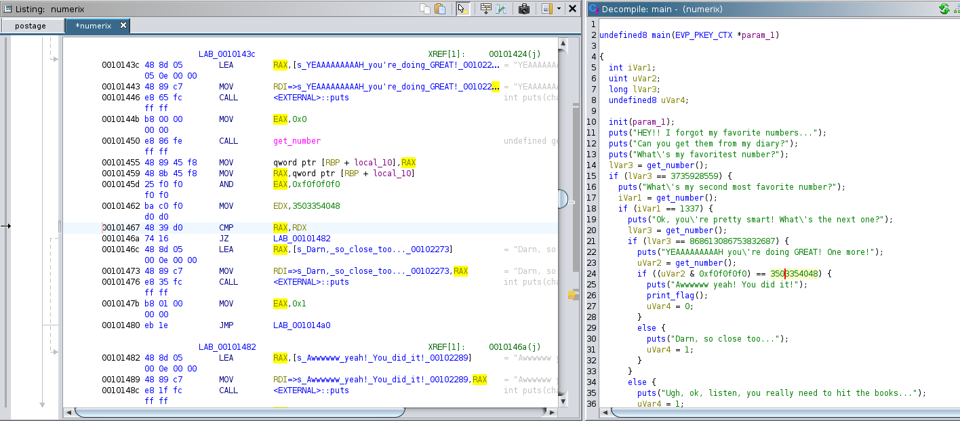Click the yellow bookmark marker in margin
This screenshot has height=421, width=960.
(x=572, y=296)
